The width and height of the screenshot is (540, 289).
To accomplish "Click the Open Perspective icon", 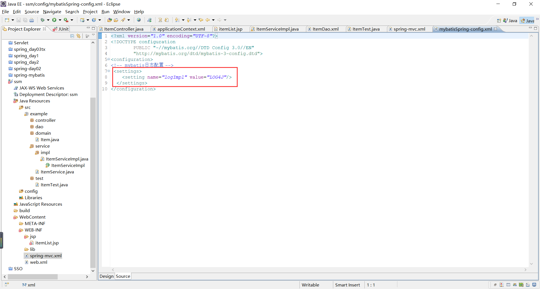I will [x=499, y=20].
